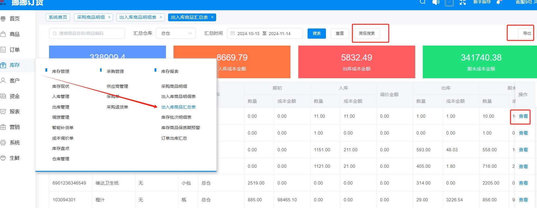
Task: Click the calendar icon in date range field
Action: point(232,33)
